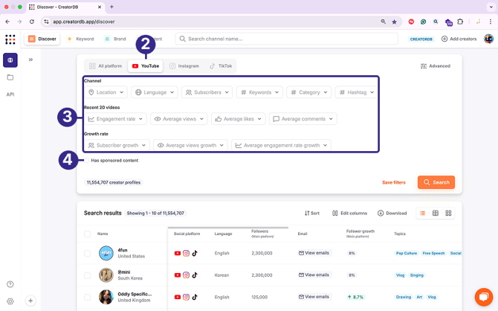This screenshot has width=498, height=311.
Task: Open the Average views dropdown
Action: click(x=179, y=118)
